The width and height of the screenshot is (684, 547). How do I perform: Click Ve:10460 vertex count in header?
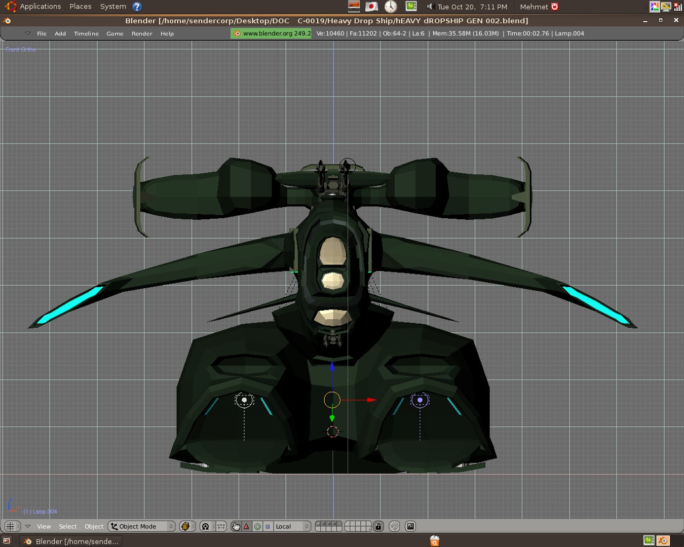pos(330,33)
